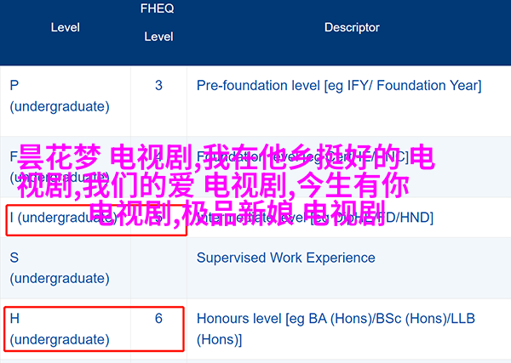Click the (Hons)] text on second descriptor line

(x=220, y=340)
